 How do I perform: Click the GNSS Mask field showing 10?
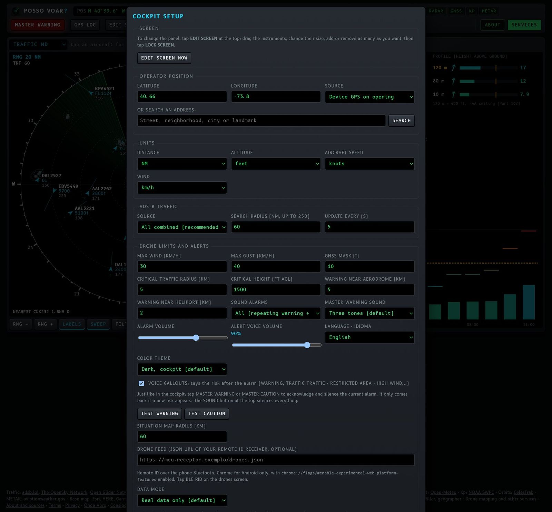[x=369, y=267]
